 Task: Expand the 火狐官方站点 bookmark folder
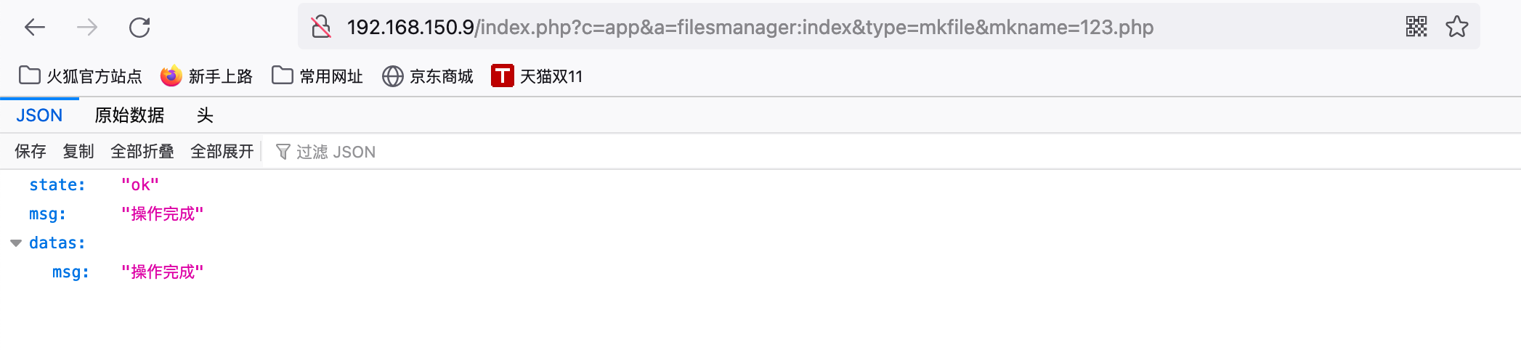80,76
